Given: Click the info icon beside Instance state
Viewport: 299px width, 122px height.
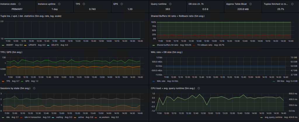Looking at the screenshot, I should coord(20,4).
